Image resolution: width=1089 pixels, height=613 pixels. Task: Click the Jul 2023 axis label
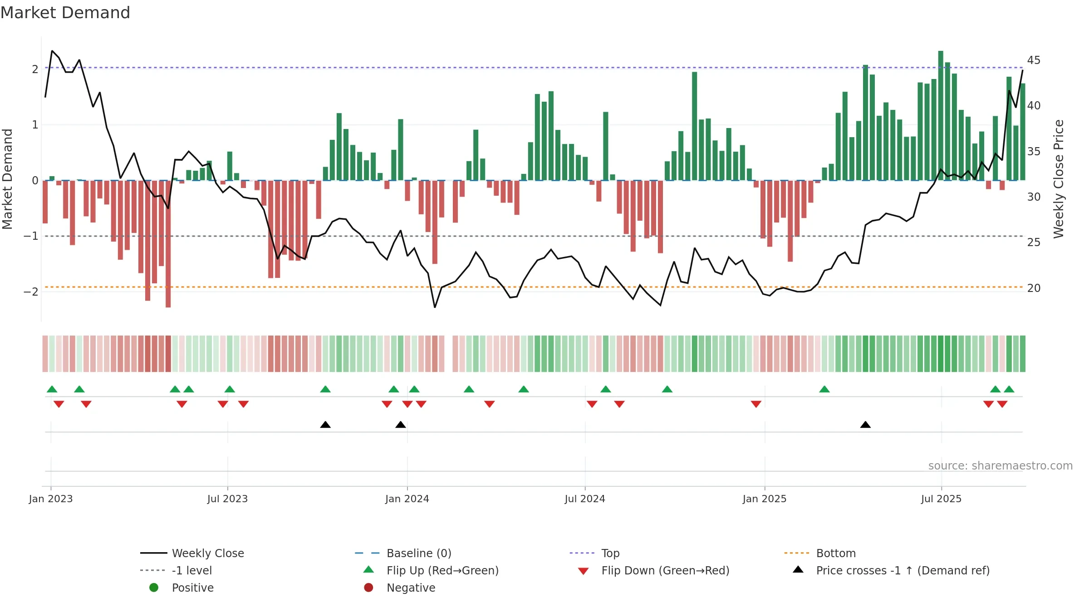click(x=227, y=499)
